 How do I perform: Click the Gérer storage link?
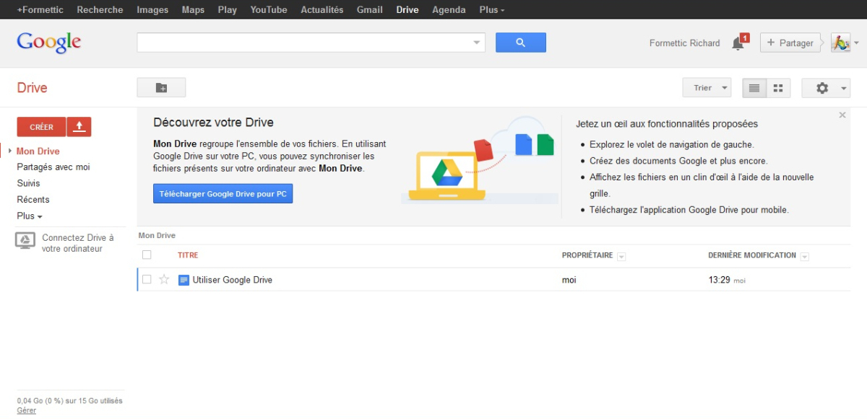click(x=26, y=410)
